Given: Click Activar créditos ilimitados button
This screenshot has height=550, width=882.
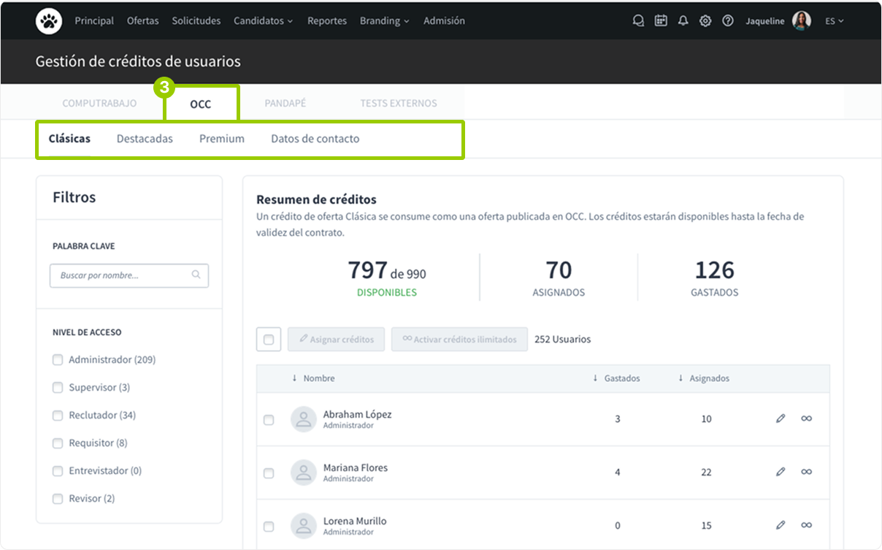Looking at the screenshot, I should tap(459, 340).
